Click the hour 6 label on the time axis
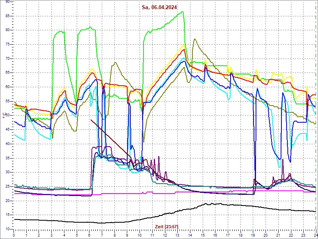The height and width of the screenshot is (239, 318). (x=89, y=235)
